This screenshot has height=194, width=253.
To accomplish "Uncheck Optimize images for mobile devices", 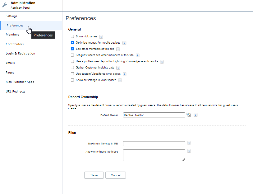I will (x=72, y=43).
